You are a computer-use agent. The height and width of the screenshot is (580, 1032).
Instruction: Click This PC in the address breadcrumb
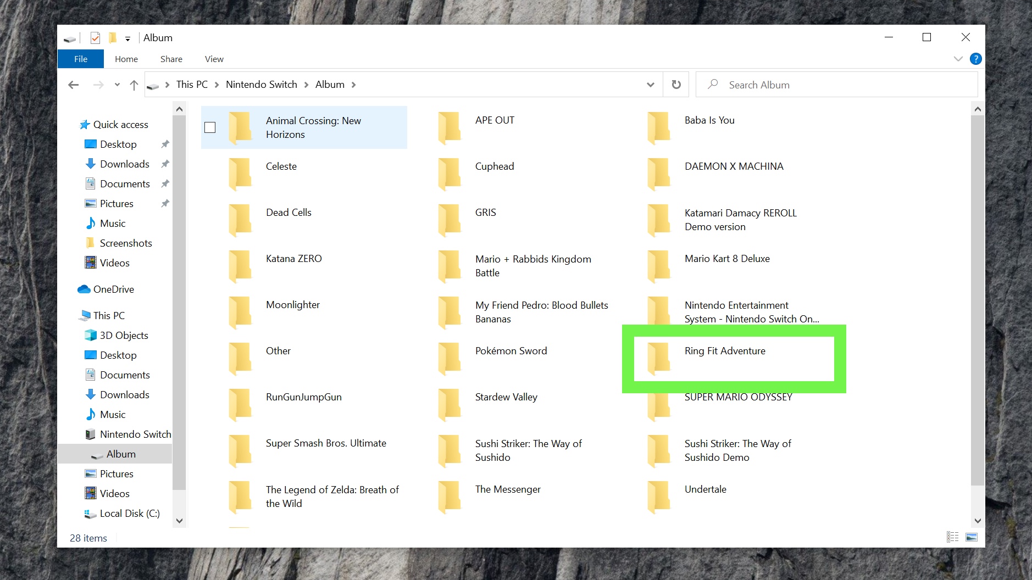192,85
